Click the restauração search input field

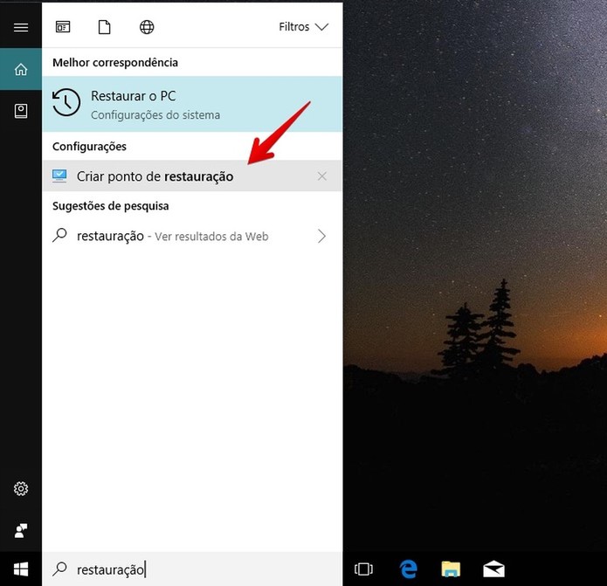[192, 569]
